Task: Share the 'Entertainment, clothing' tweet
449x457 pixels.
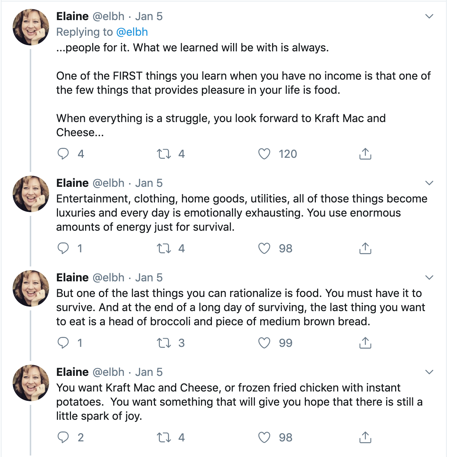Action: (x=365, y=248)
